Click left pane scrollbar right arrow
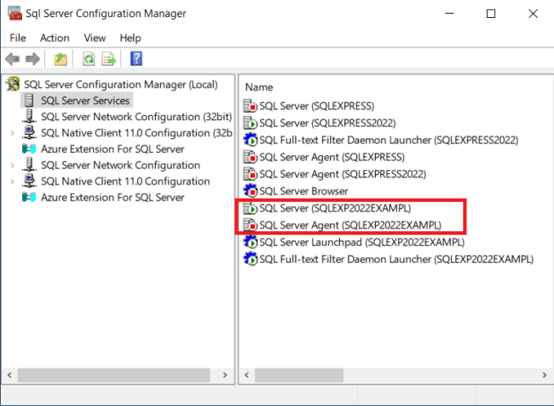554x406 pixels. (x=225, y=375)
